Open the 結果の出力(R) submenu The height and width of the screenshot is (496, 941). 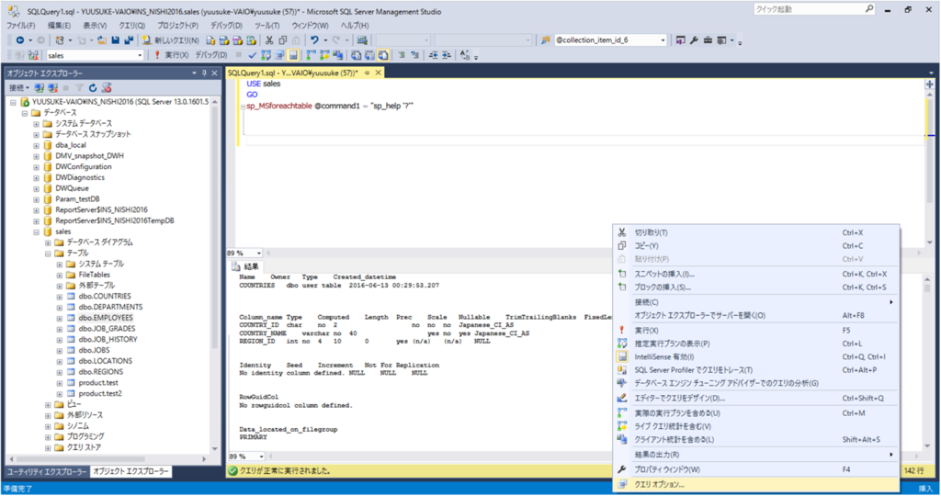755,455
